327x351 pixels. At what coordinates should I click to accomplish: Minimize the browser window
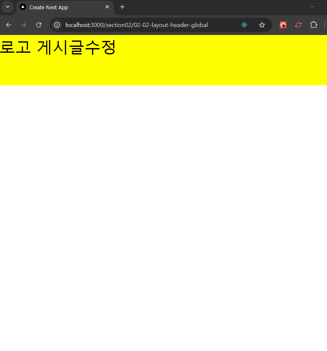tap(312, 7)
